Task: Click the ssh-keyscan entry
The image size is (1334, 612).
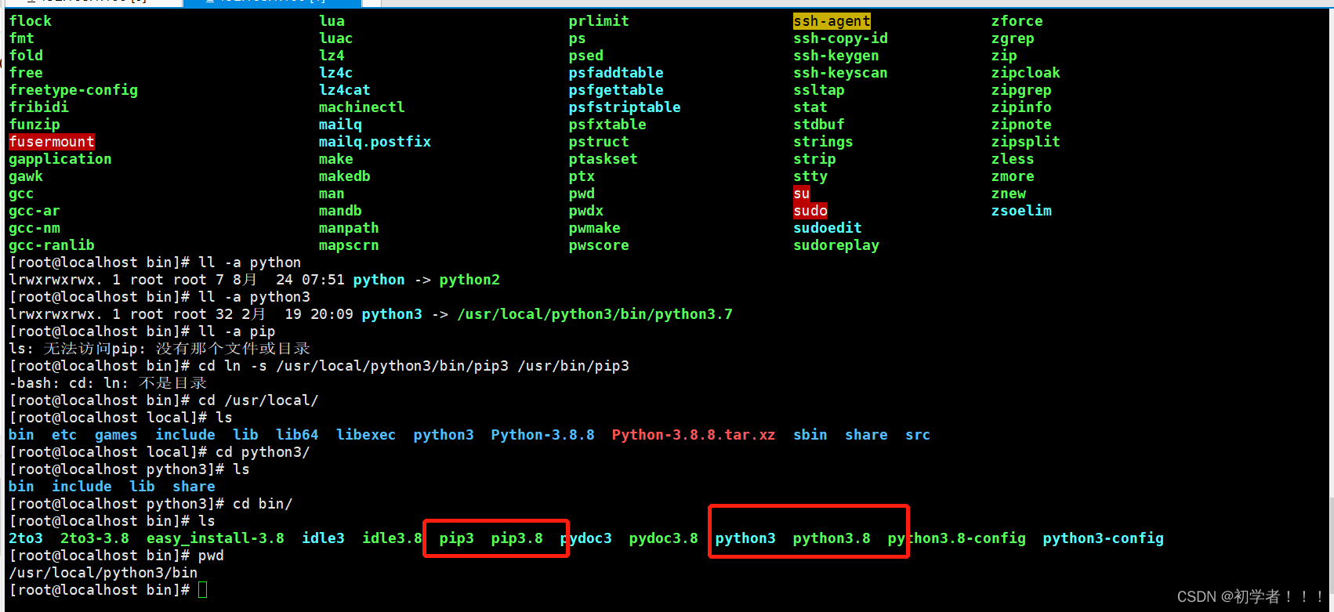Action: click(840, 73)
